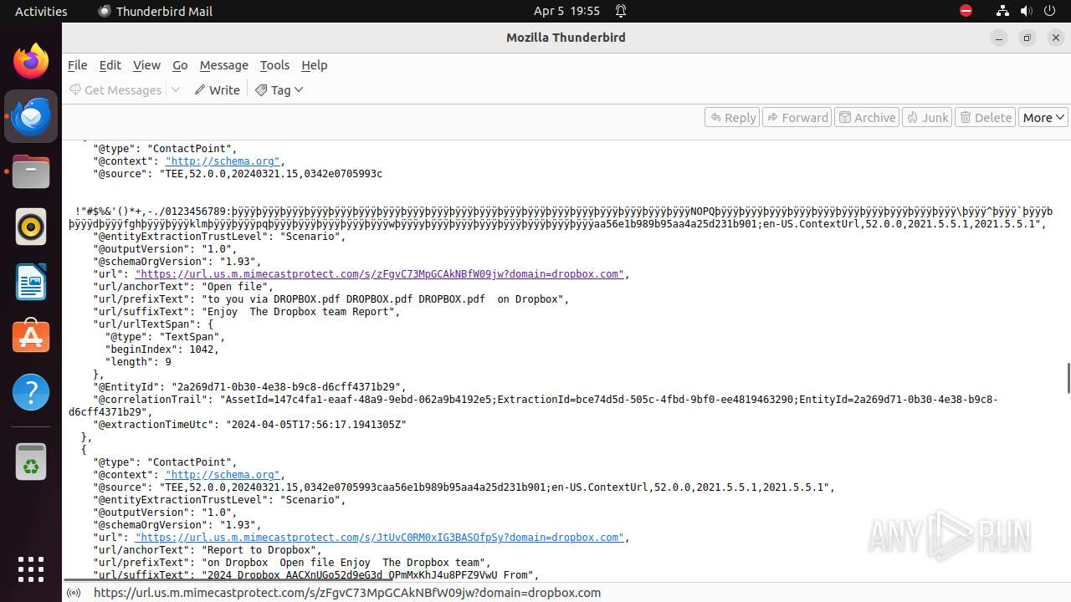Viewport: 1071px width, 602px height.
Task: Click Get Messages button
Action: tap(115, 89)
